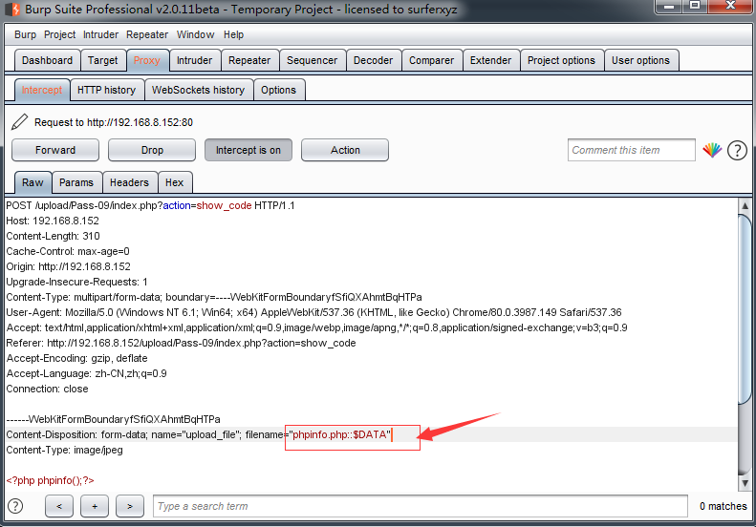Open the Intruder menu in menu bar
The image size is (756, 527).
100,34
